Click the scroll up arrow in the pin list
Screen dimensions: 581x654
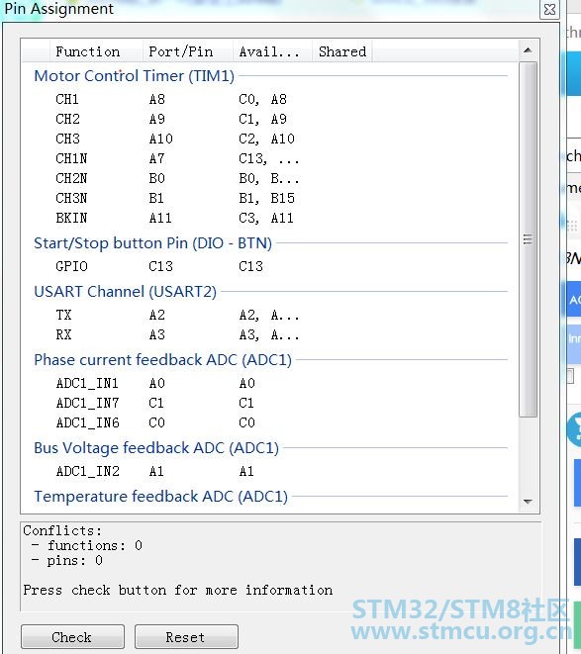[x=528, y=50]
